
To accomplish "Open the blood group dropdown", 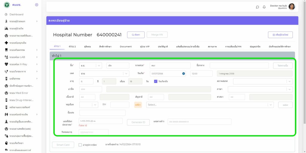I will (95, 105).
